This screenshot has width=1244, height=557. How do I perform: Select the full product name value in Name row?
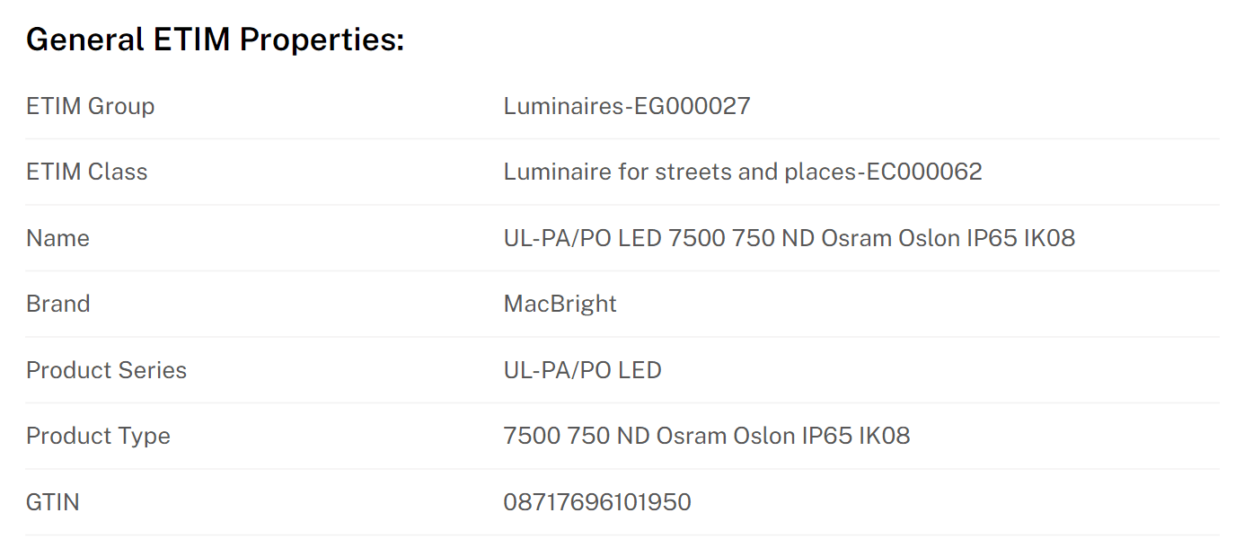tap(789, 238)
